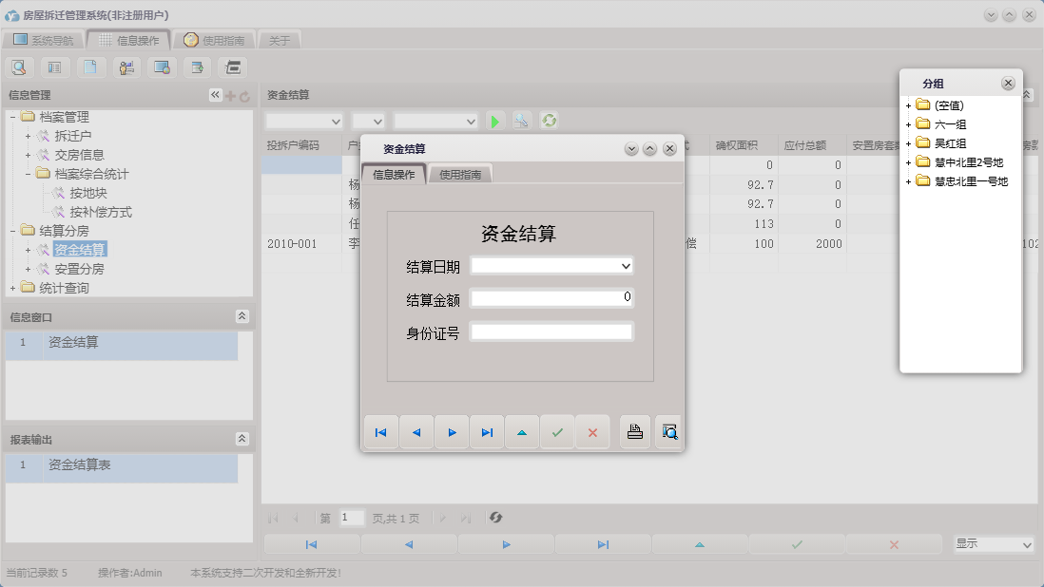Collapse the 报表输出 panel
1044x587 pixels.
(x=242, y=439)
